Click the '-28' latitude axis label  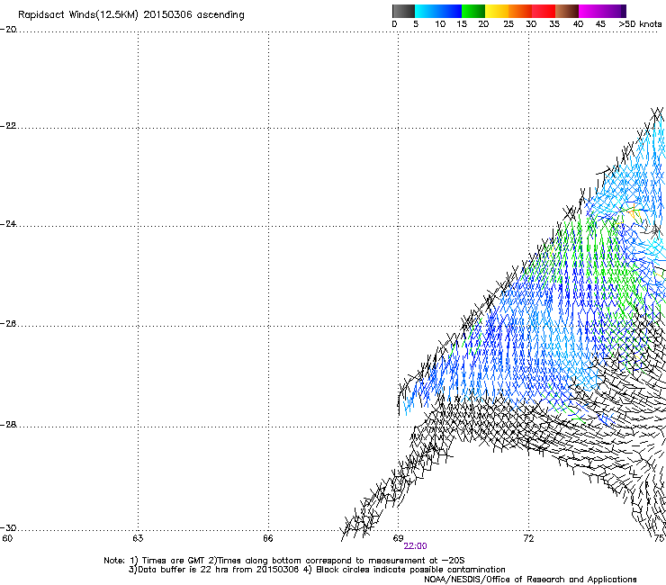tap(8, 425)
